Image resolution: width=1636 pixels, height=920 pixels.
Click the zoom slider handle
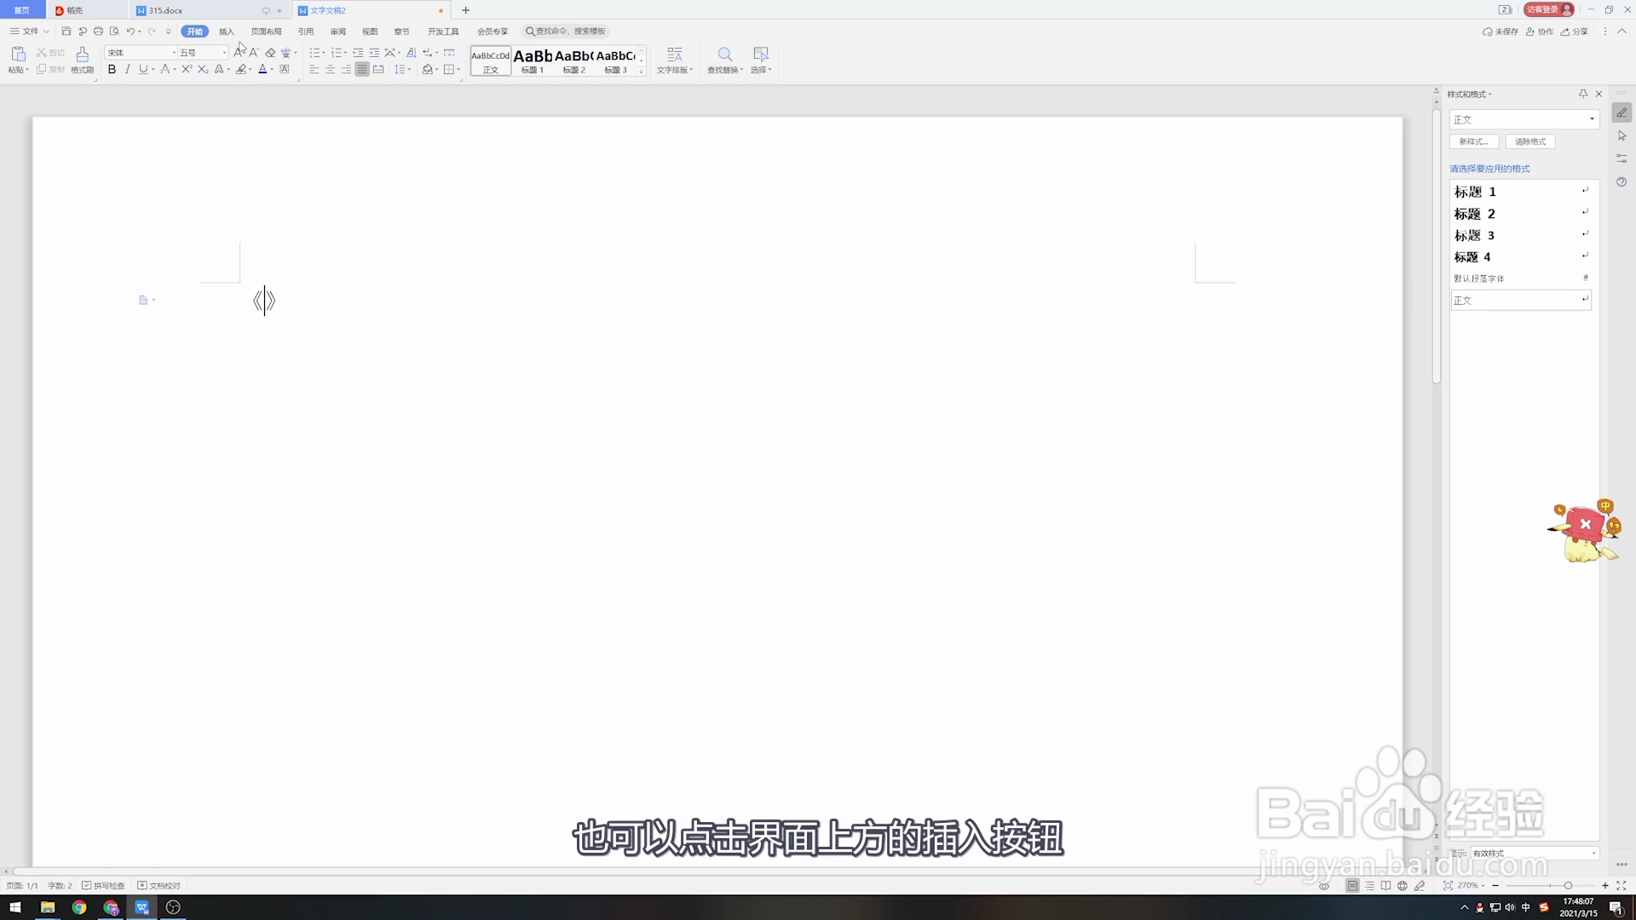pyautogui.click(x=1568, y=886)
